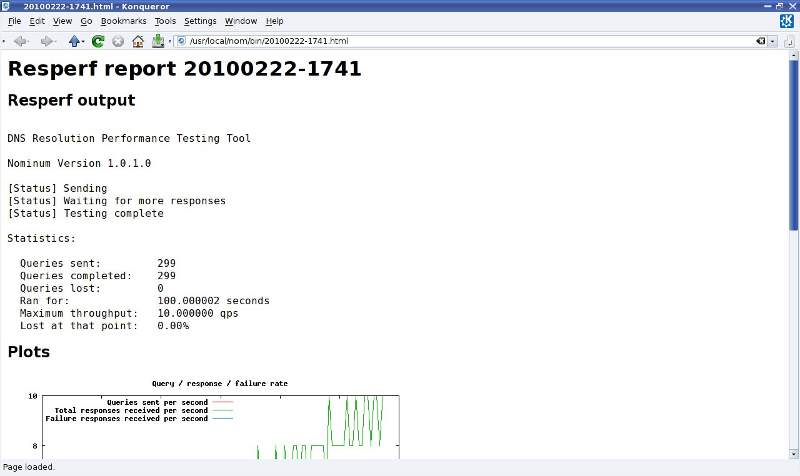Click the scrollbar down arrow

(794, 454)
